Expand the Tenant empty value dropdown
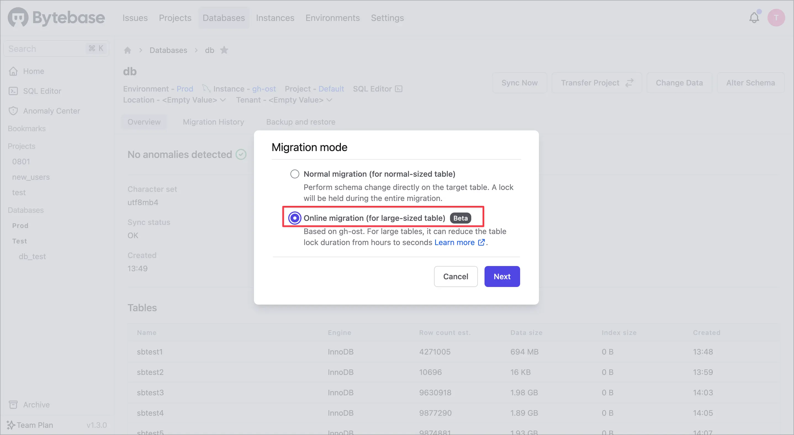794x435 pixels. 329,100
